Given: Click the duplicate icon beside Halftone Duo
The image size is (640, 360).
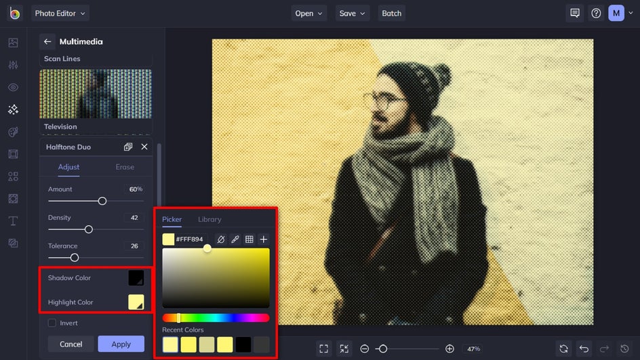Looking at the screenshot, I should click(128, 147).
